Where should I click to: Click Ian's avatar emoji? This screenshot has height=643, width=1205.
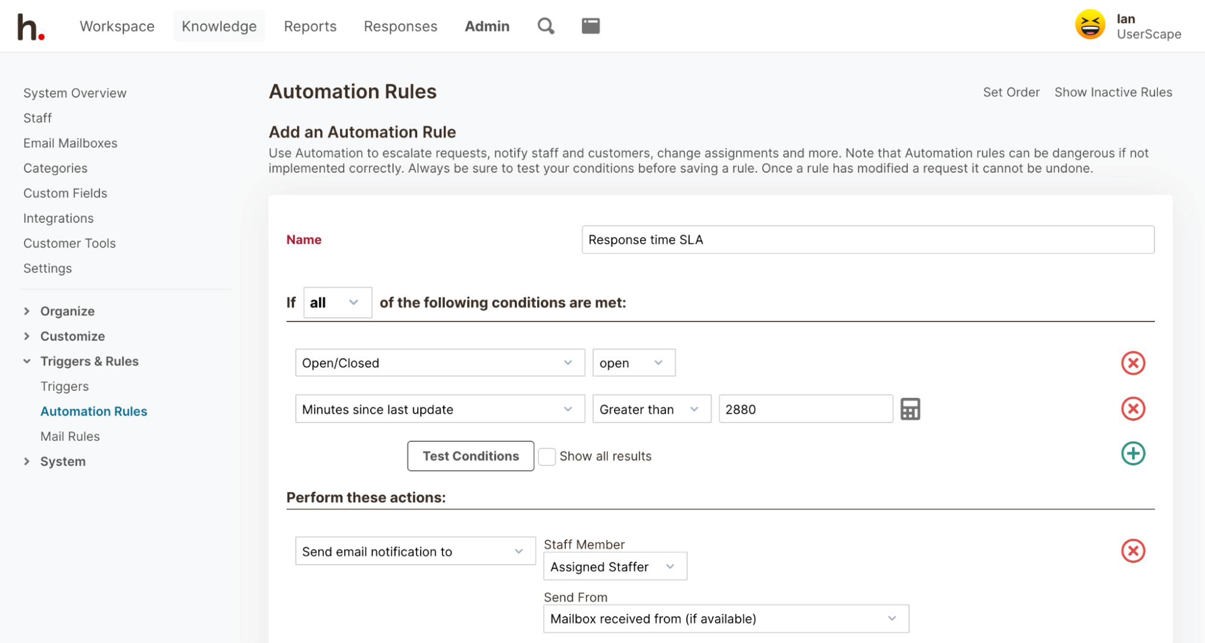coord(1090,25)
